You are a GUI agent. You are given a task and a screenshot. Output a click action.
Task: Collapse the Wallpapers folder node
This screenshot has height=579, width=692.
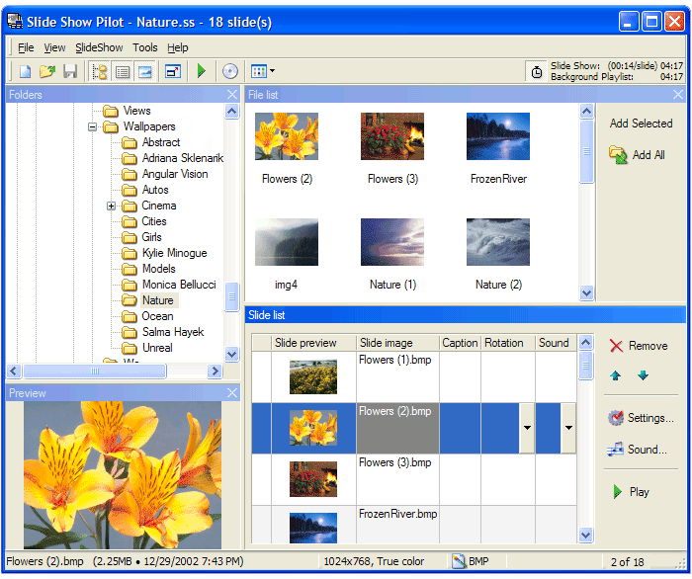[x=93, y=126]
